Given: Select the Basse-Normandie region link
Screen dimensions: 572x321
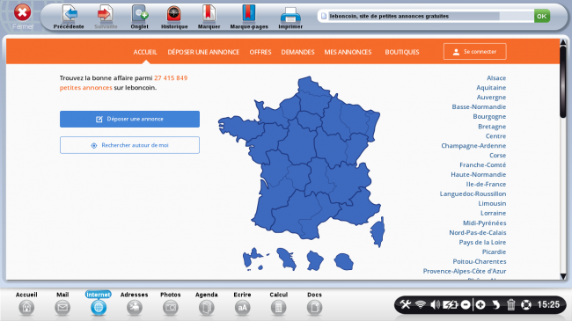Looking at the screenshot, I should pos(479,107).
